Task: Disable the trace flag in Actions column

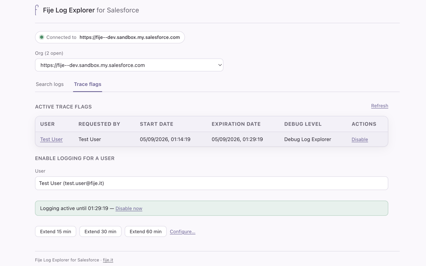Action: click(360, 139)
